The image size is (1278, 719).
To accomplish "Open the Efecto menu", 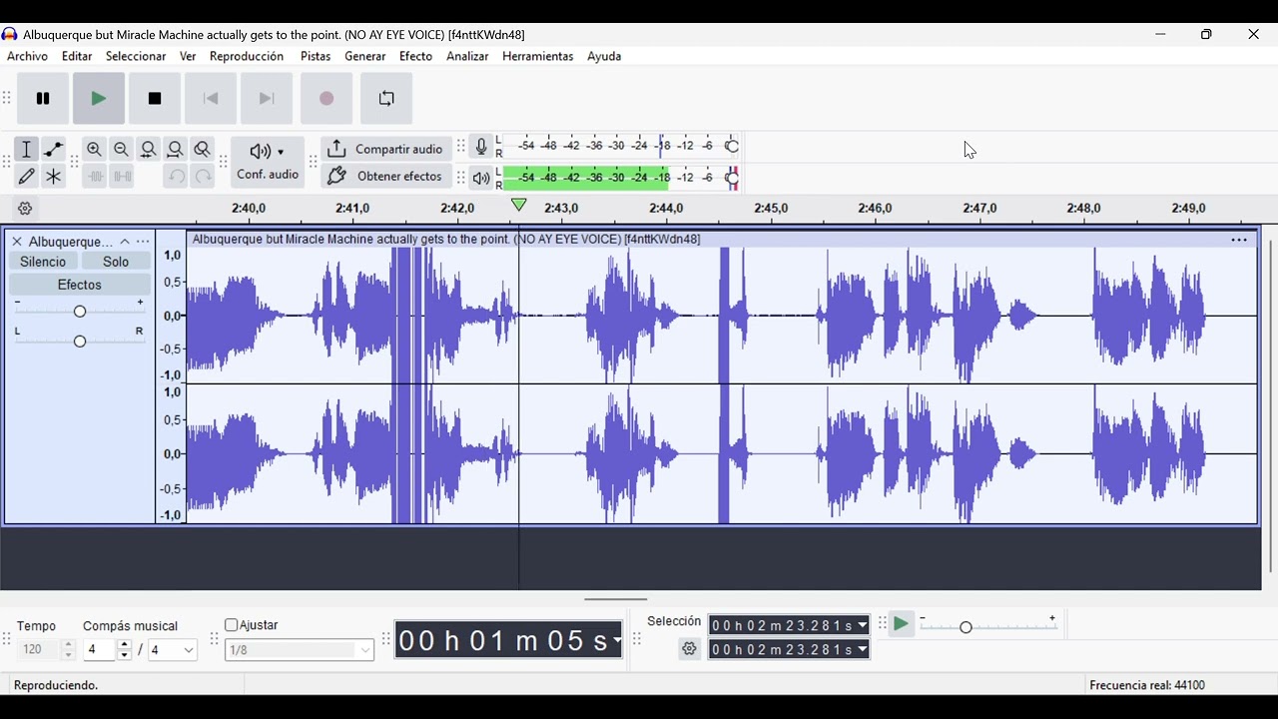I will point(415,57).
